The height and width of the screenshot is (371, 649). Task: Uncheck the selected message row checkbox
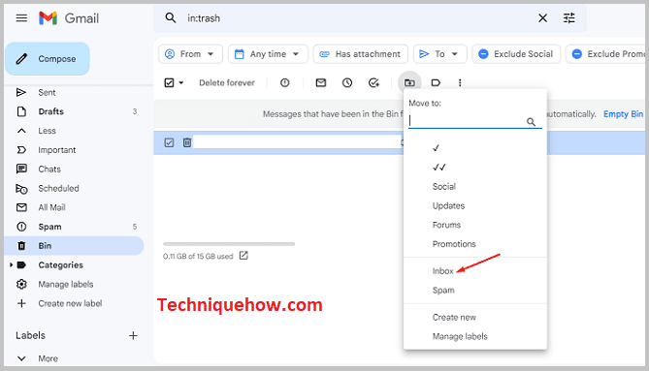170,142
